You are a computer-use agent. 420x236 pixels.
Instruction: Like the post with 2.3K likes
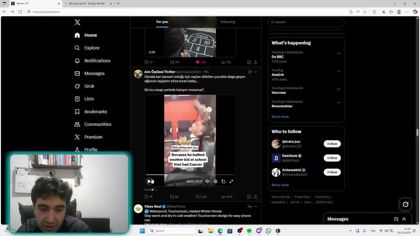click(x=201, y=197)
